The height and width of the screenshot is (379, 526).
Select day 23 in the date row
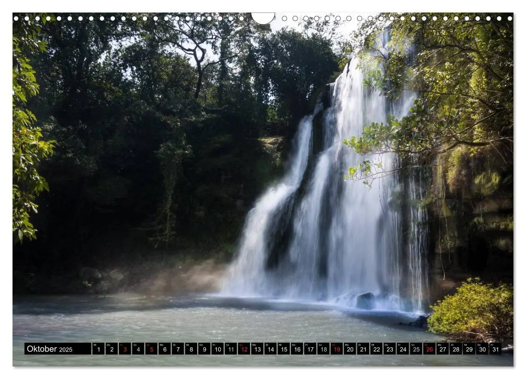[x=390, y=349]
